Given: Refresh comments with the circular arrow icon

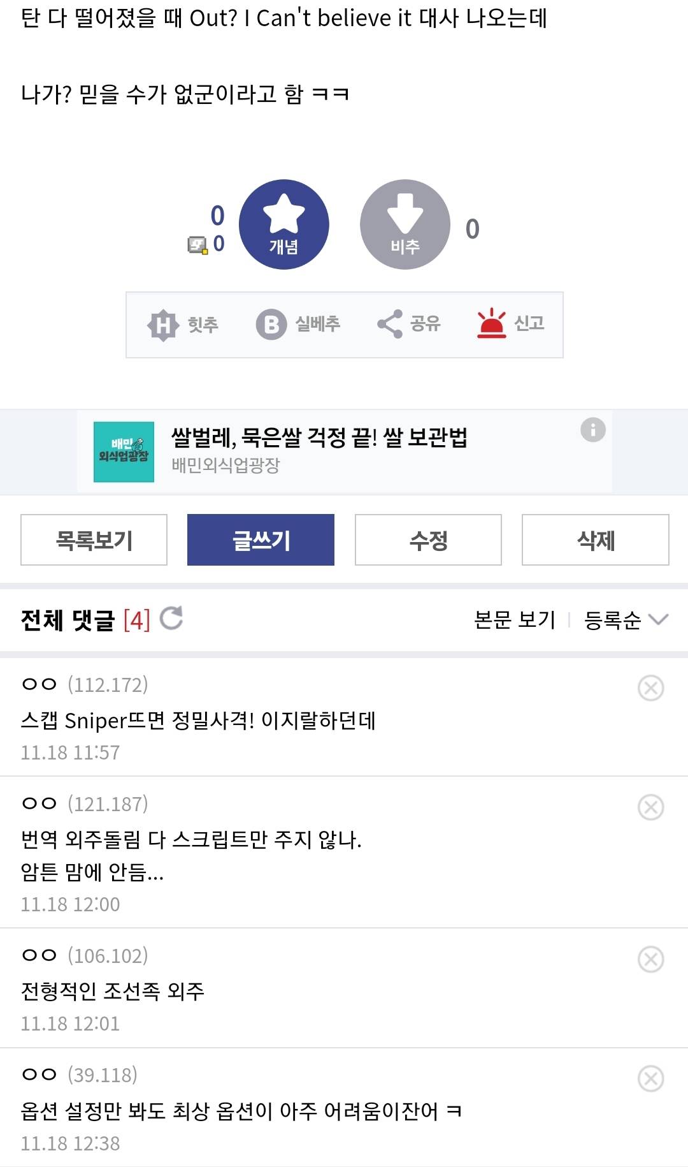Looking at the screenshot, I should [x=171, y=618].
